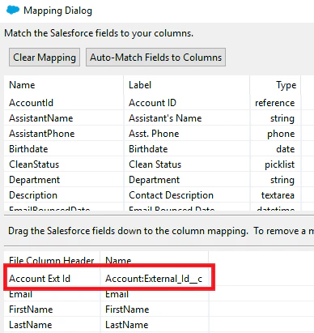
Task: Click the Assistant's Name label cell
Action: (x=165, y=118)
